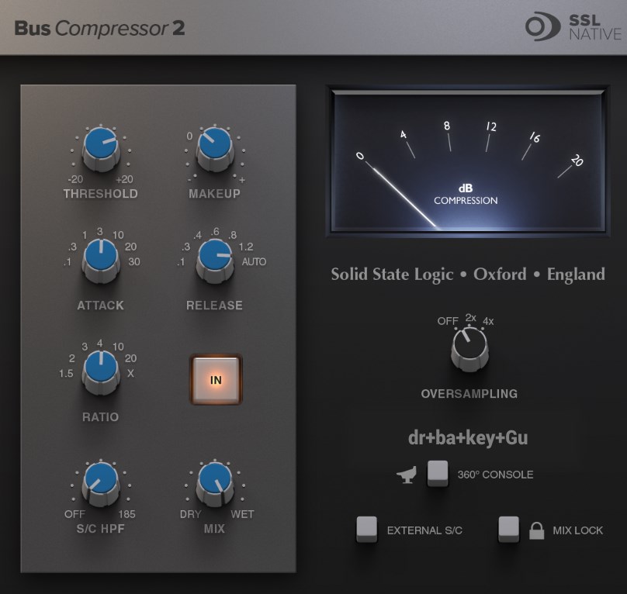Toggle the compressor IN button

click(216, 380)
